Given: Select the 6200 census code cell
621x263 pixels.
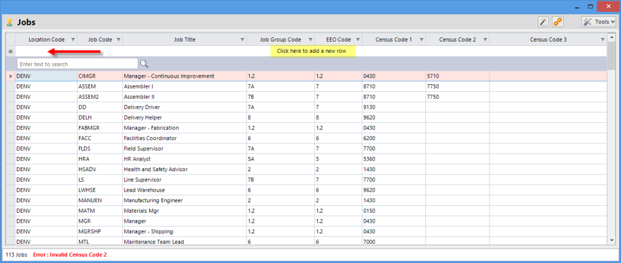Looking at the screenshot, I should coord(394,138).
